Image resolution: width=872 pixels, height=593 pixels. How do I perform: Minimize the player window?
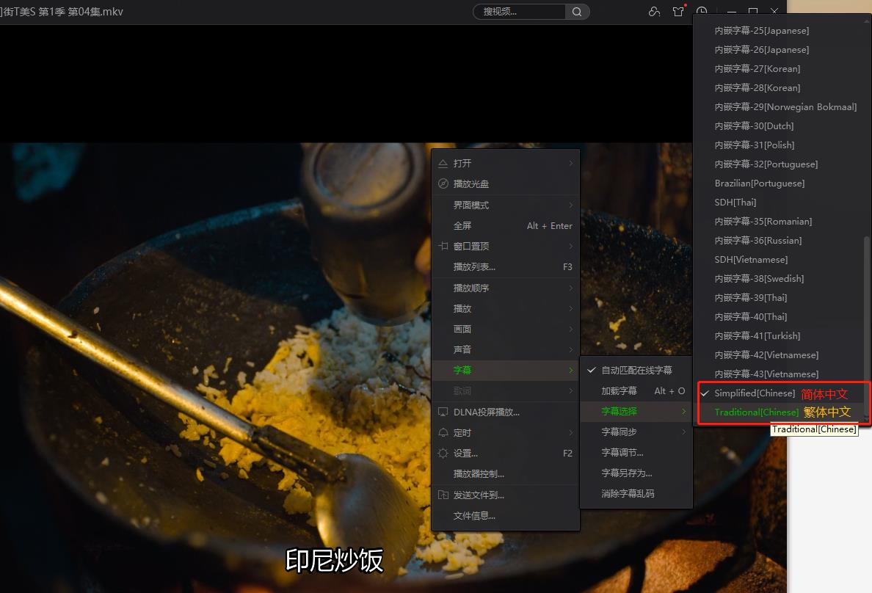click(732, 12)
